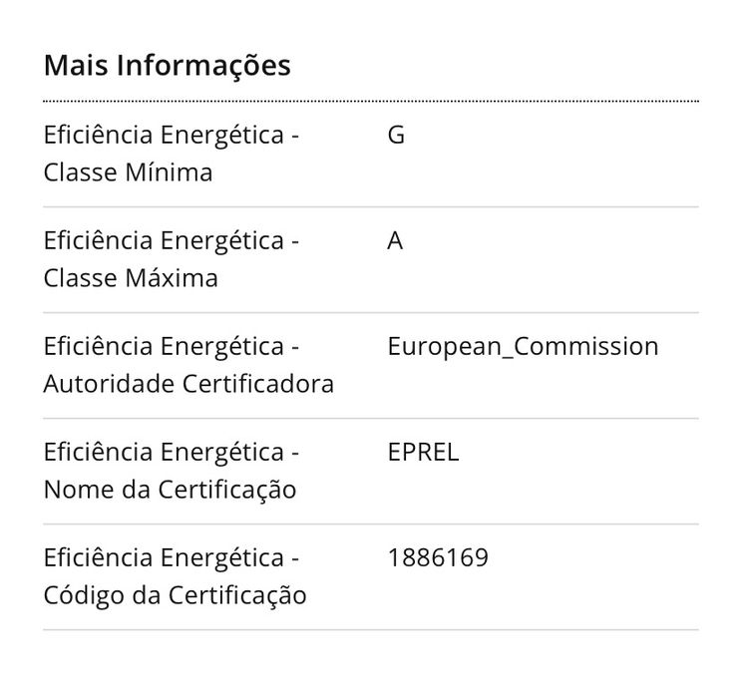Click the EPREL certification name value
The height and width of the screenshot is (697, 742).
pos(423,453)
